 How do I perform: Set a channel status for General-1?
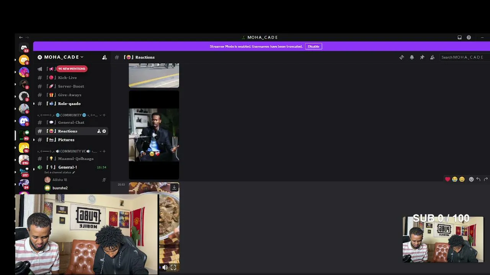pyautogui.click(x=60, y=172)
